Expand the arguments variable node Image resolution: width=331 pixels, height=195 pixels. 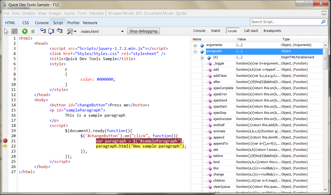click(x=195, y=45)
